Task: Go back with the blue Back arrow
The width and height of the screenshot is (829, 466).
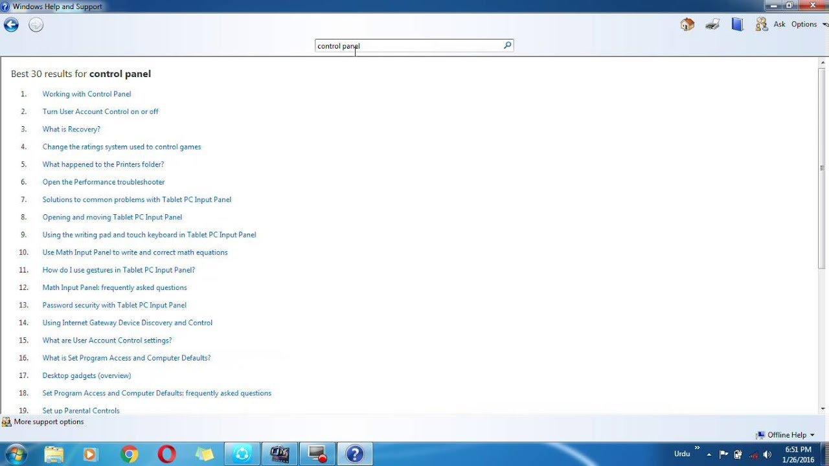Action: tap(11, 25)
